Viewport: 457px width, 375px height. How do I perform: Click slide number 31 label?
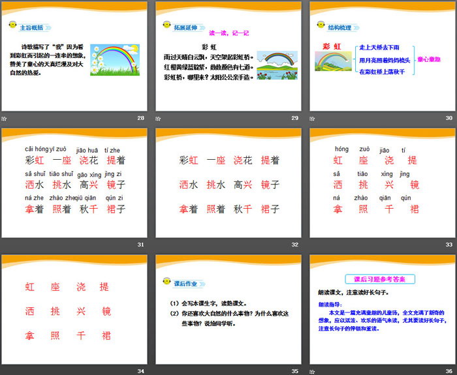[141, 245]
